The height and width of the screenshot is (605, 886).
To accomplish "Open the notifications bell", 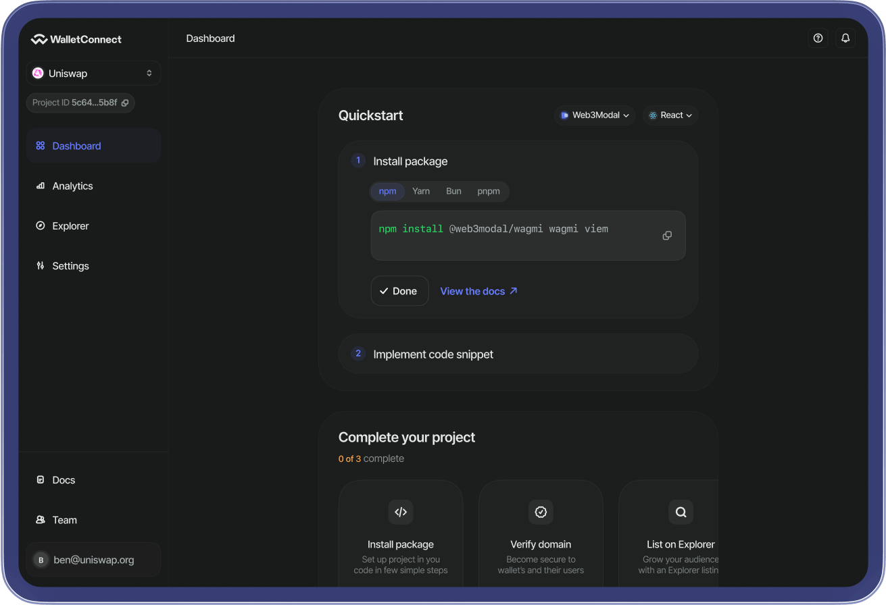I will click(845, 38).
